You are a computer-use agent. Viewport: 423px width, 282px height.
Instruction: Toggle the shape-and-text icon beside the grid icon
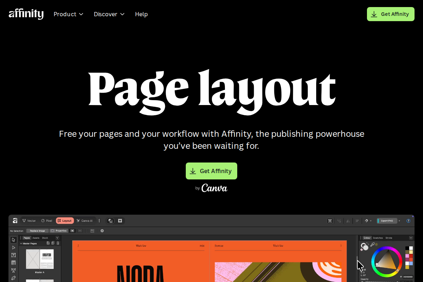click(110, 221)
